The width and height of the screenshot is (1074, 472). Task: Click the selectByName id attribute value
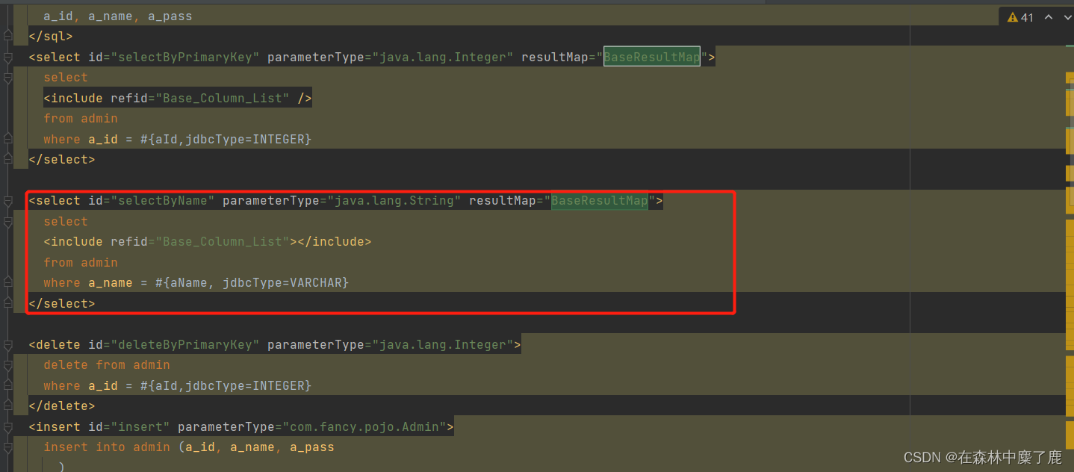pos(163,201)
